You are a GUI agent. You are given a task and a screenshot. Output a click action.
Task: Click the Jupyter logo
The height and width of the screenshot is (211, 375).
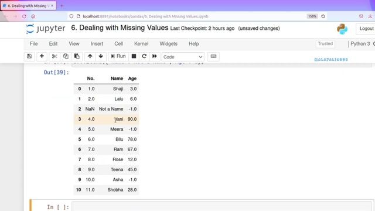[46, 29]
